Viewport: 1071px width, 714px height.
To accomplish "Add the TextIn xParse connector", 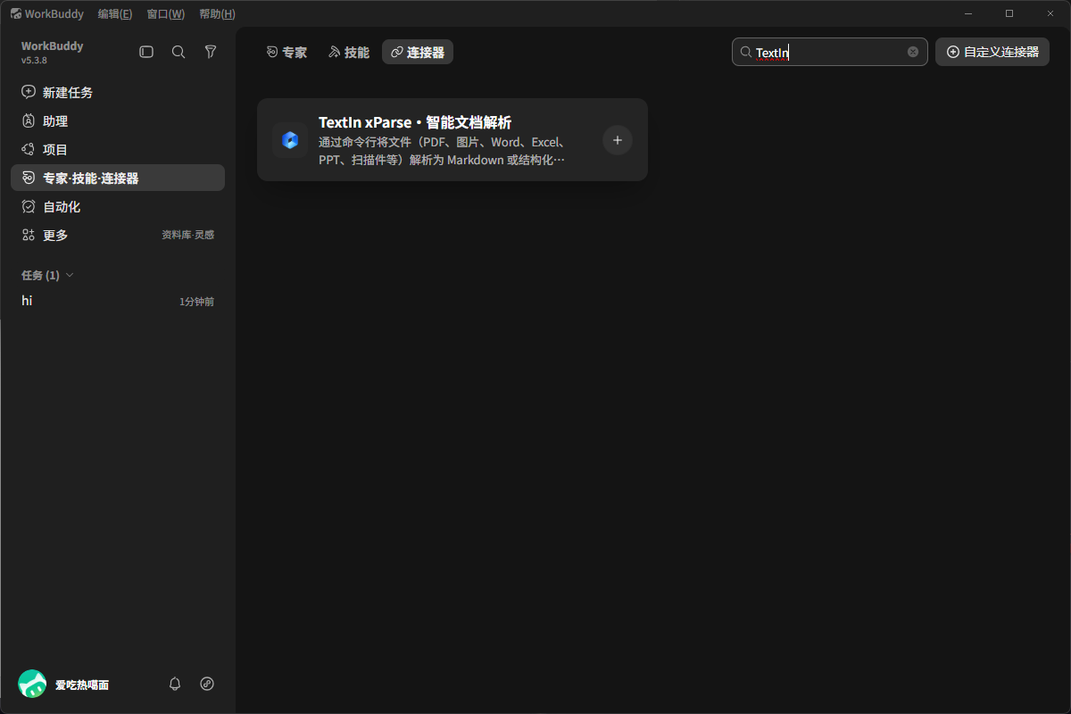I will pos(618,140).
